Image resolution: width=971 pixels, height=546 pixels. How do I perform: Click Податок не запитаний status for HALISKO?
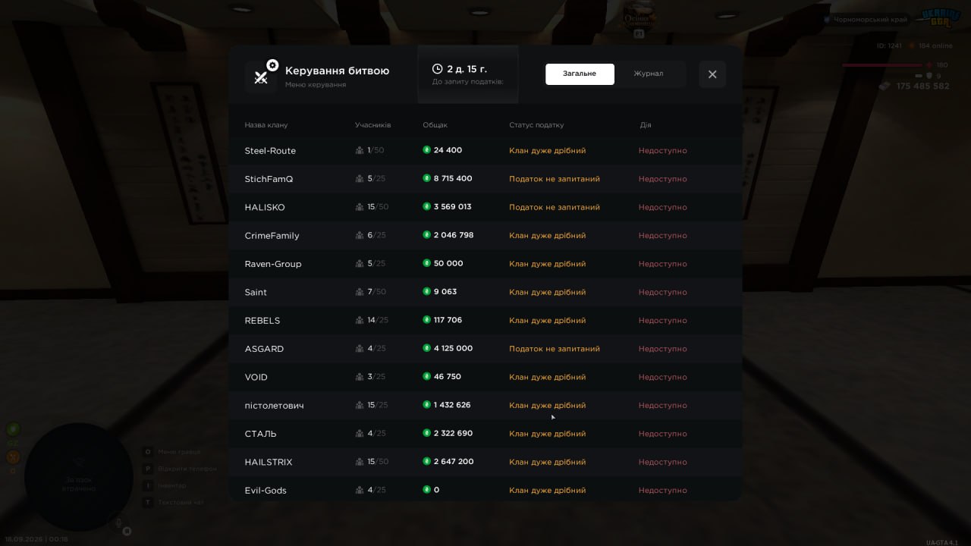pos(555,207)
